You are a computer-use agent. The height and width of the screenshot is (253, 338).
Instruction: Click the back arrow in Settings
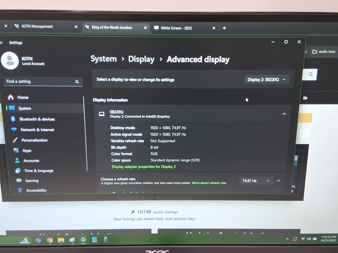(x=2, y=43)
